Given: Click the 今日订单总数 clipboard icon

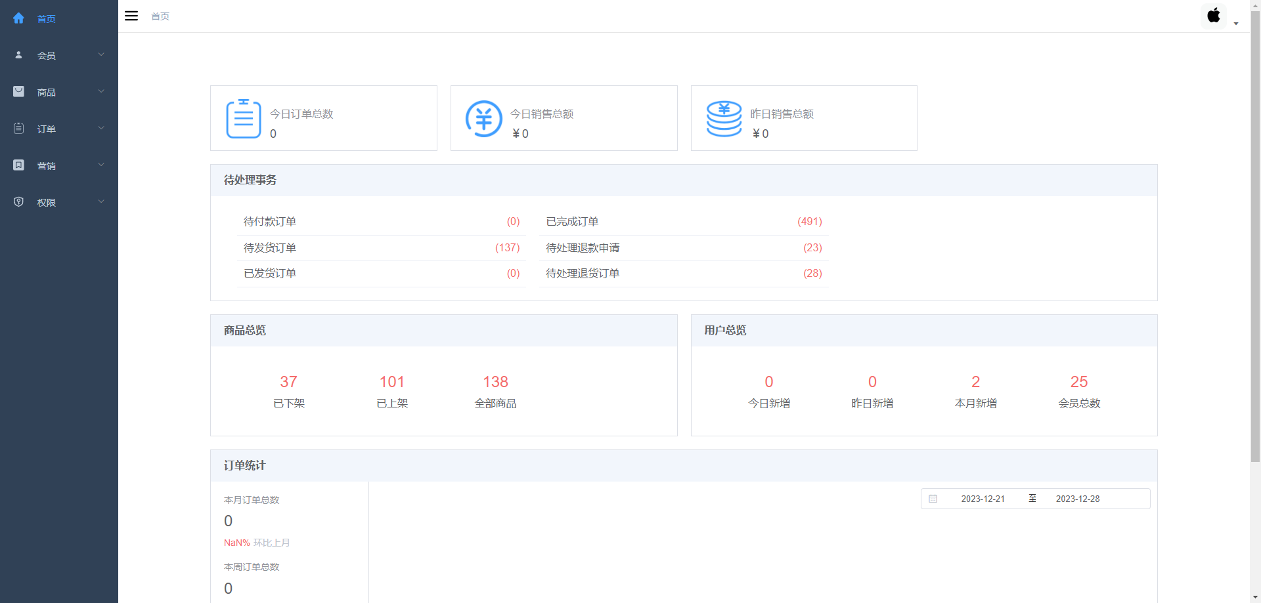Looking at the screenshot, I should [244, 119].
